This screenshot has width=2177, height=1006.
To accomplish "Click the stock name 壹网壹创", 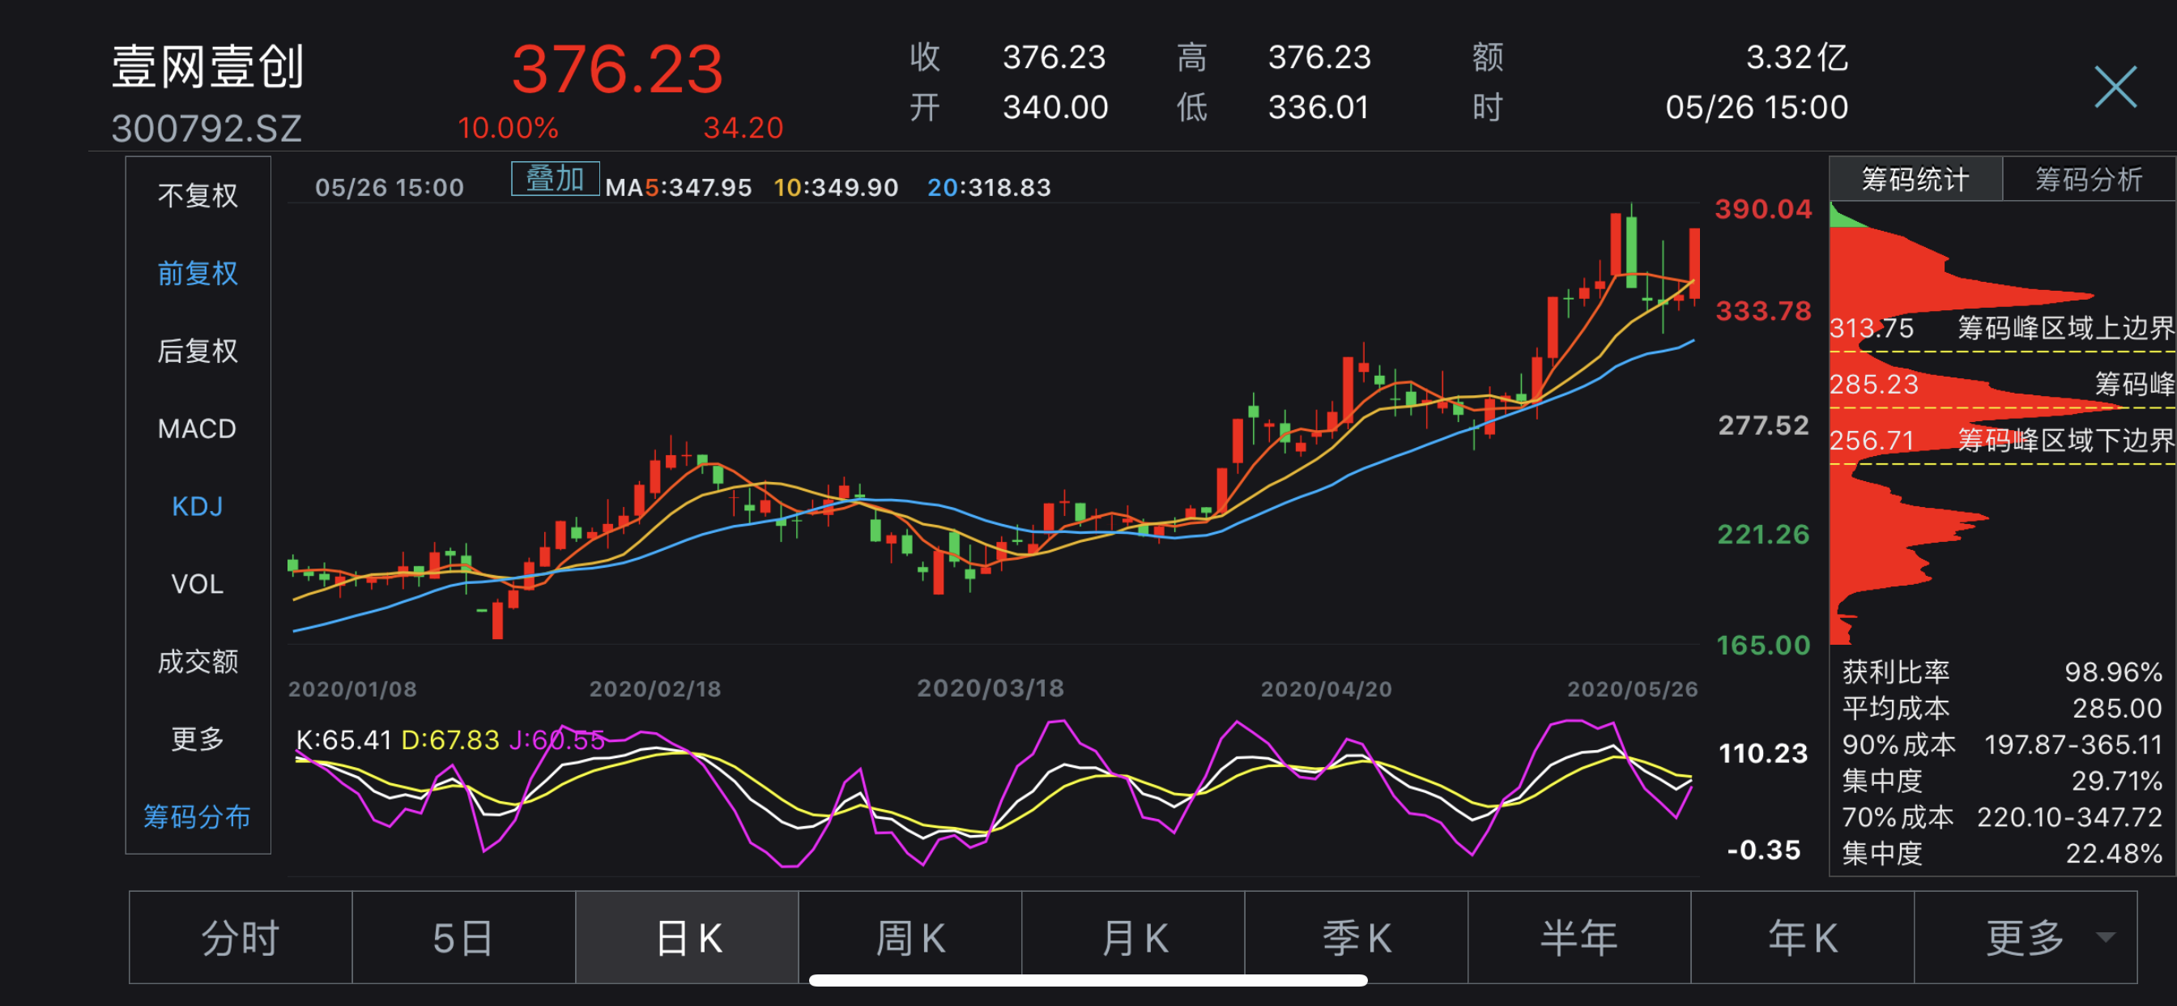I will tap(208, 67).
